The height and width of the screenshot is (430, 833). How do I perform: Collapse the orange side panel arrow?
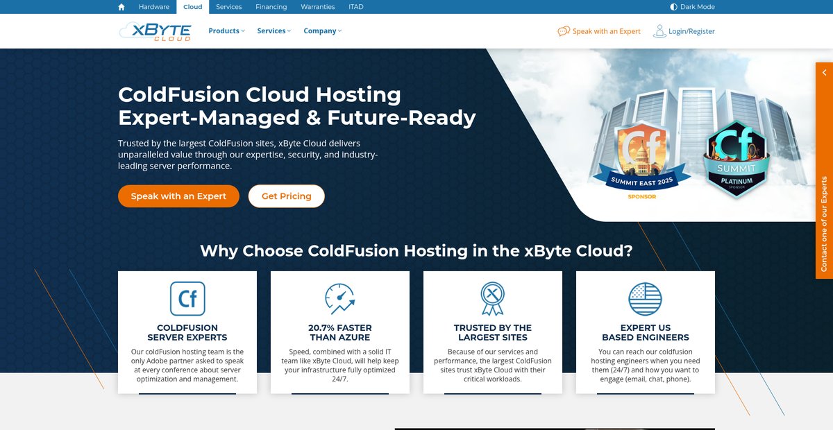point(824,73)
